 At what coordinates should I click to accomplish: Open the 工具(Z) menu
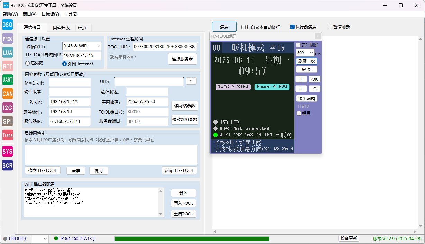71,14
